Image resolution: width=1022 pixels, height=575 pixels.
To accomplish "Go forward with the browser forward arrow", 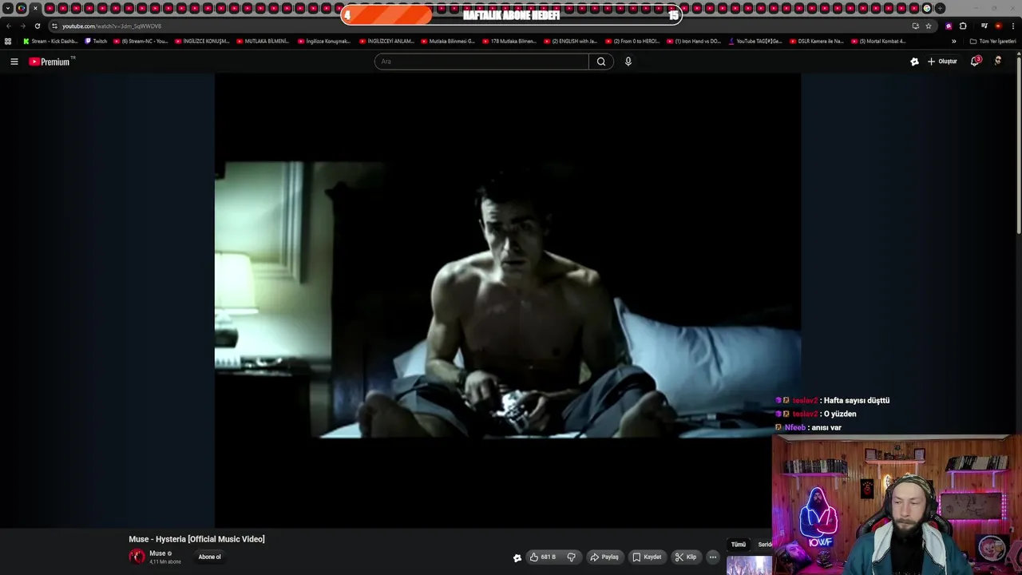I will click(x=22, y=26).
